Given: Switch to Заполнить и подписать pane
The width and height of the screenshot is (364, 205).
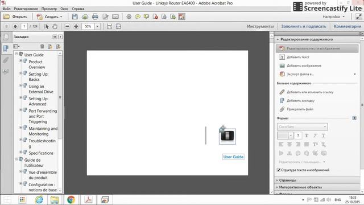Looking at the screenshot, I should [x=304, y=26].
